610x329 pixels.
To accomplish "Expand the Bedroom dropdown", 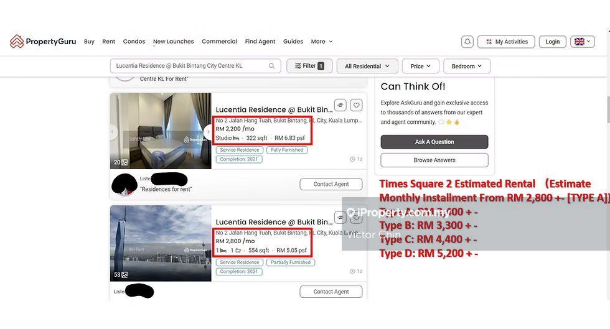I will coord(467,66).
